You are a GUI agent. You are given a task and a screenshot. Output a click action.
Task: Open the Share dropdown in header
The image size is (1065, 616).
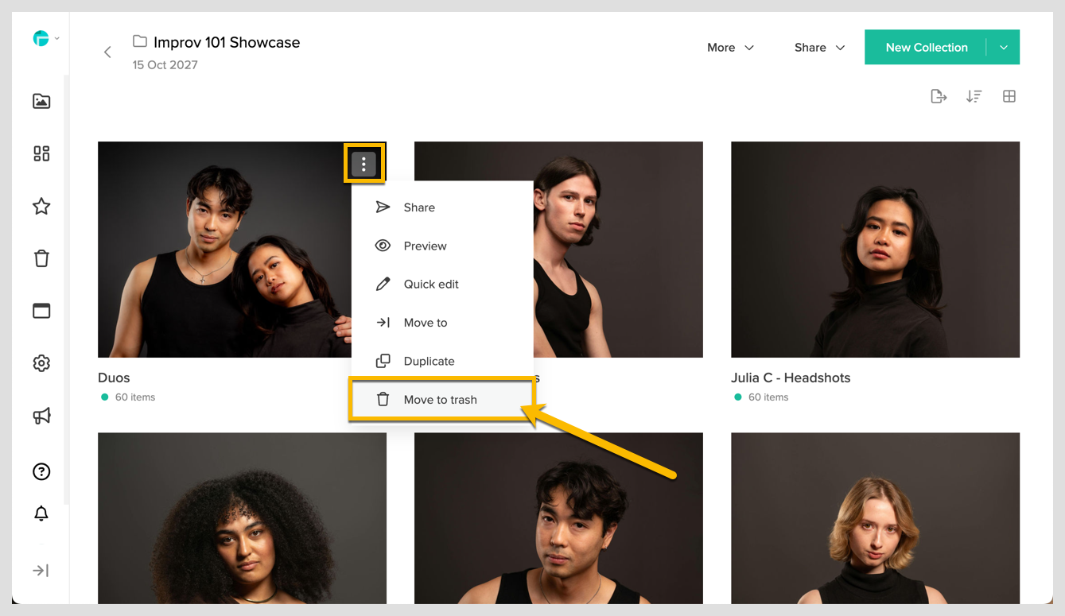pyautogui.click(x=819, y=48)
